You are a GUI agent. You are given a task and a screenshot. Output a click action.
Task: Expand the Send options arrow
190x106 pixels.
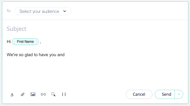(179, 94)
